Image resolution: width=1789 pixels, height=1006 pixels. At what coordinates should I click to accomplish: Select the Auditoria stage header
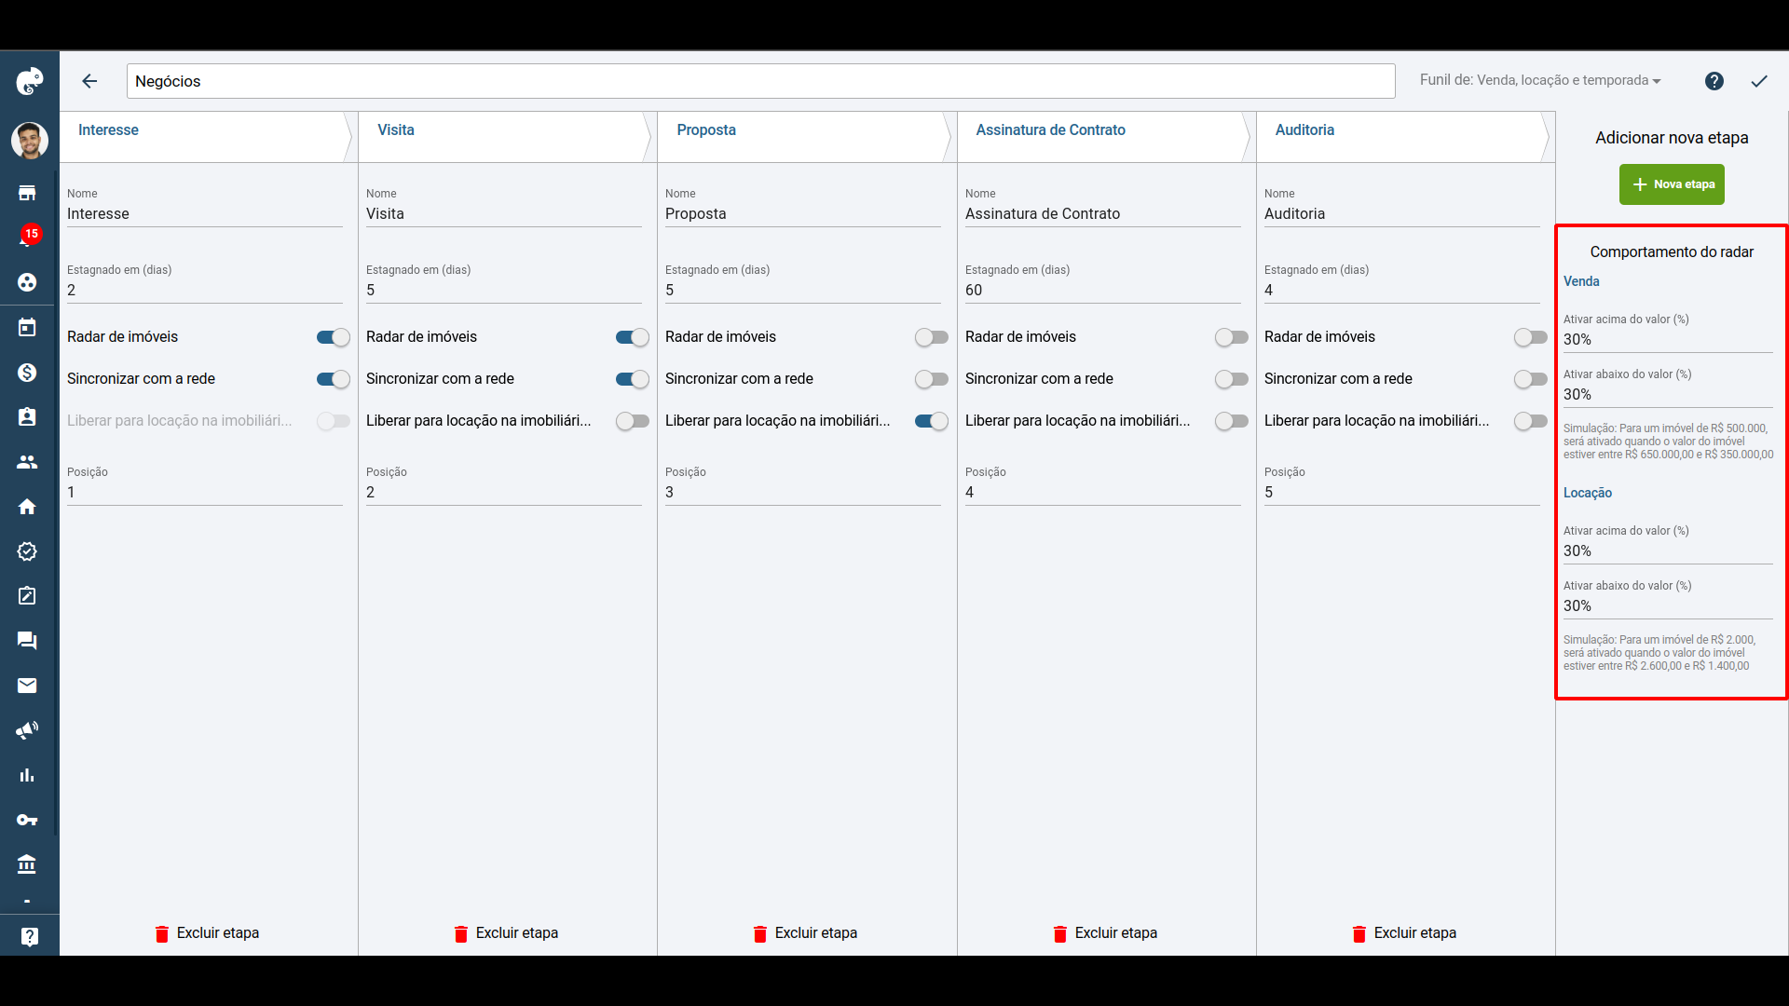point(1402,137)
